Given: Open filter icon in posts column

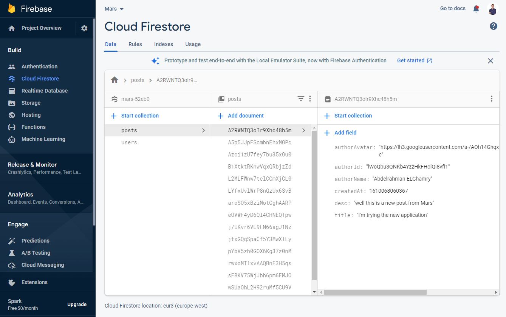Looking at the screenshot, I should tap(301, 99).
